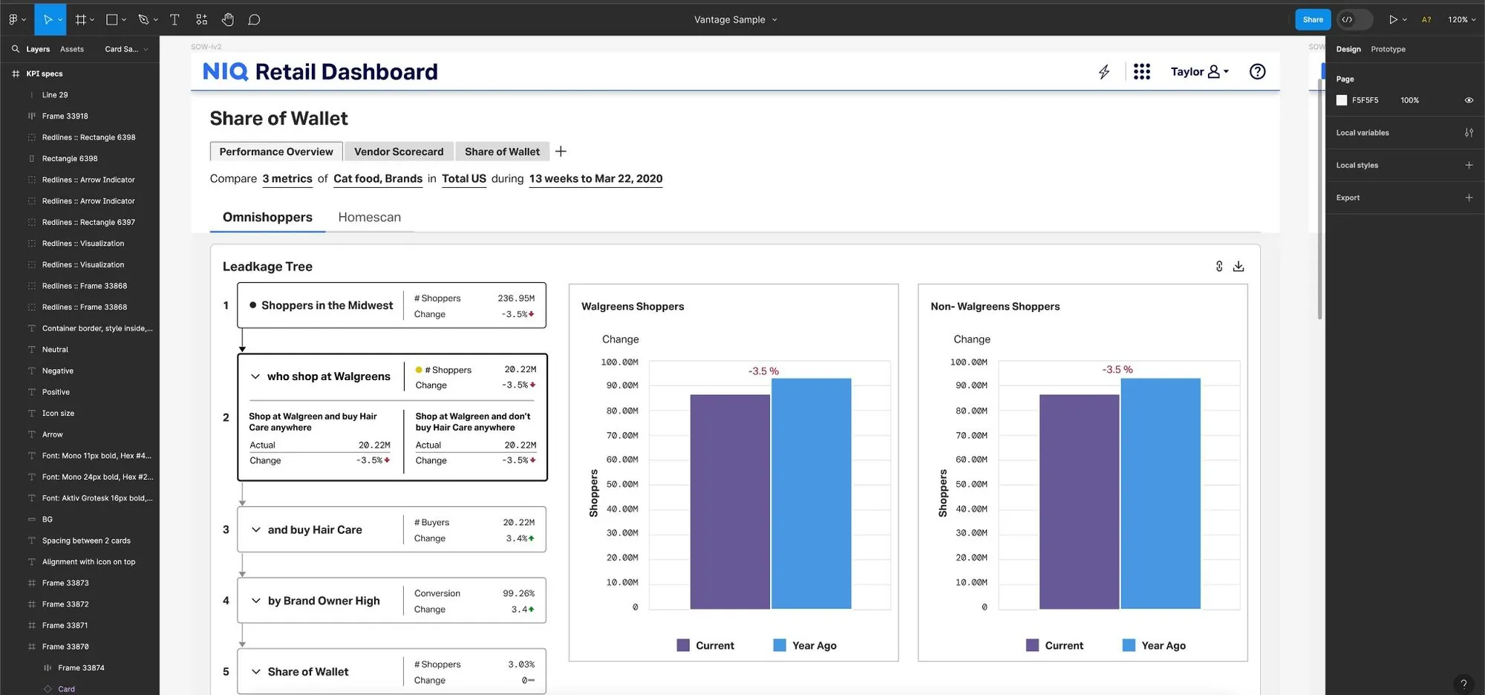Select the Text tool
This screenshot has width=1485, height=695.
pyautogui.click(x=174, y=19)
